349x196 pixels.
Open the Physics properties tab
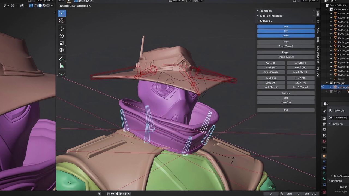[x=324, y=162]
